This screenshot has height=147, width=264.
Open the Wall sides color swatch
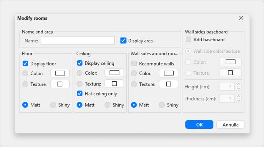click(x=169, y=73)
